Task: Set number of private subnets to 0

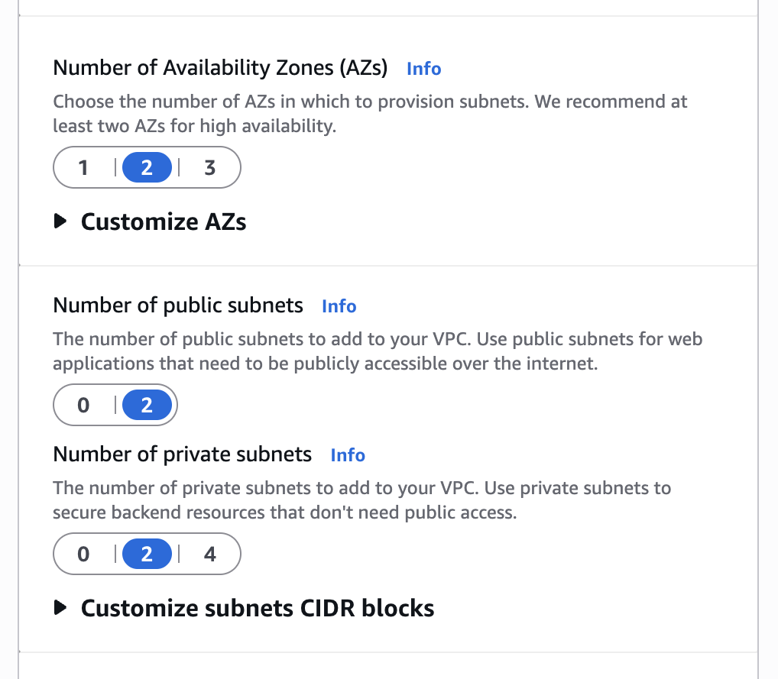Action: pyautogui.click(x=83, y=554)
